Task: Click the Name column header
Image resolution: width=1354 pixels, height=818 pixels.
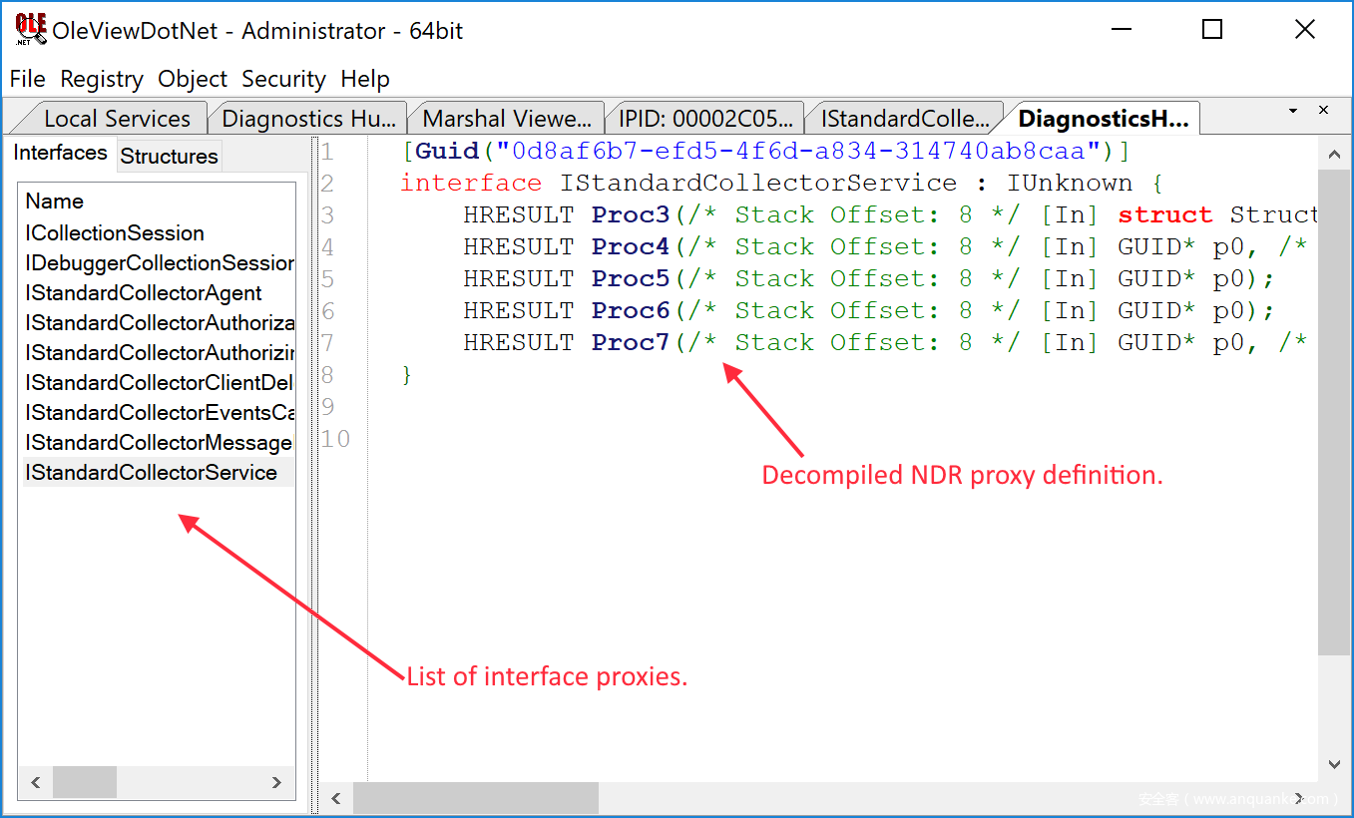Action: coord(55,202)
